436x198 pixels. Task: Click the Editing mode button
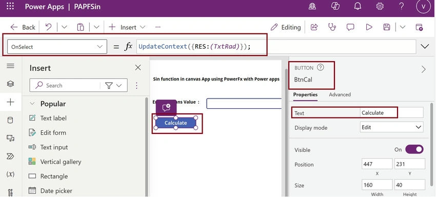(286, 27)
